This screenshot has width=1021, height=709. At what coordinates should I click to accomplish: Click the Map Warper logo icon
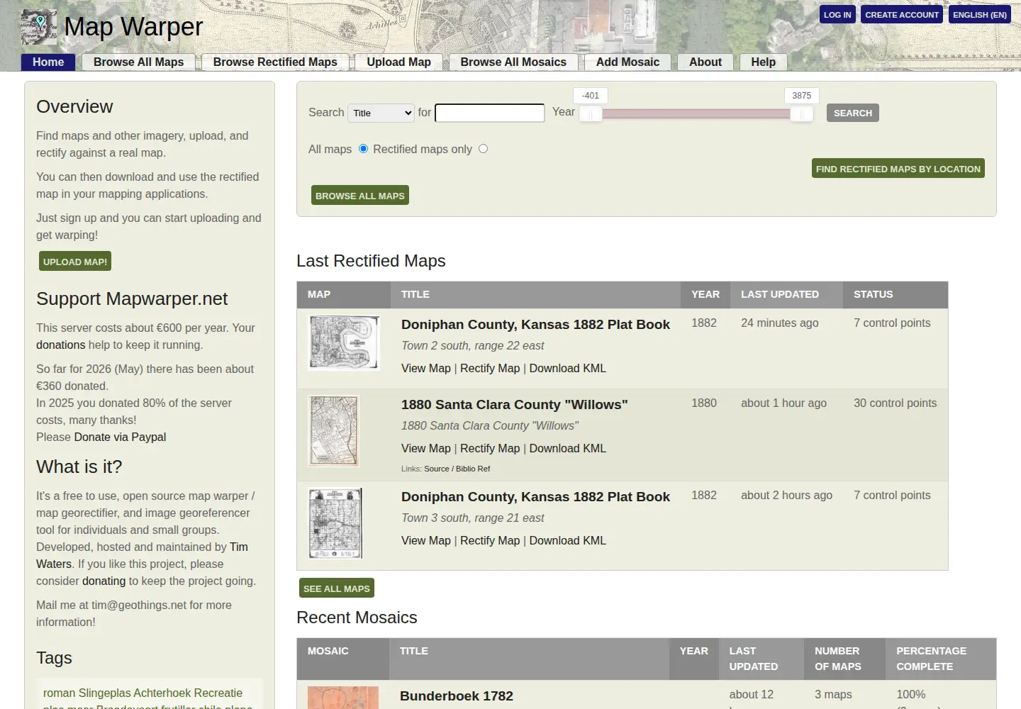click(38, 27)
